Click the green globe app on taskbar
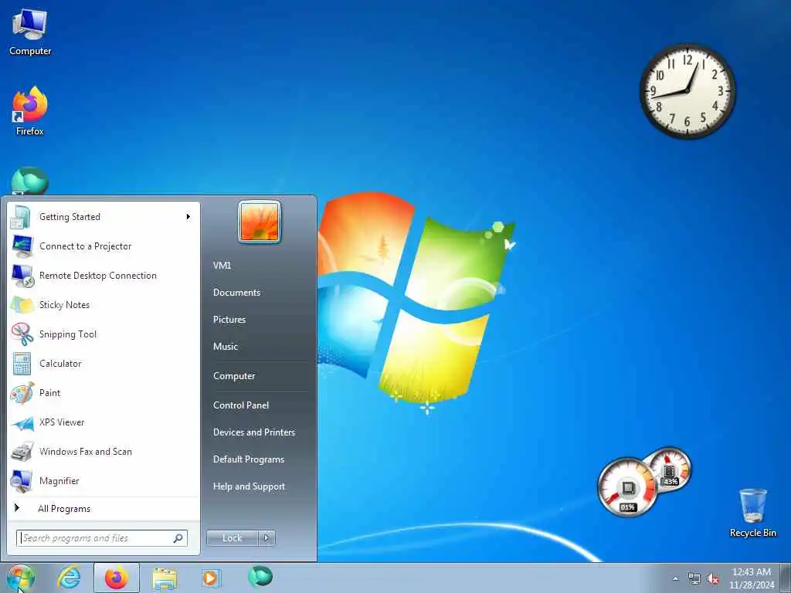 tap(260, 577)
